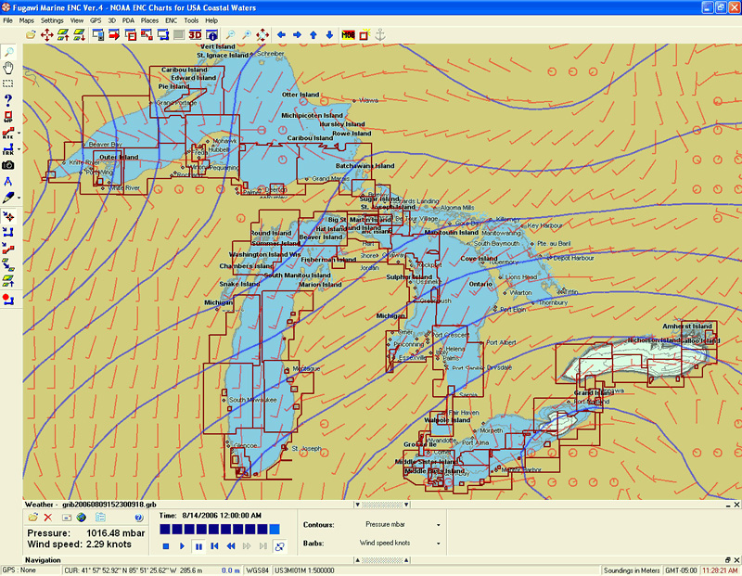Open the Settings menu
Viewport: 742px width, 576px height.
coord(52,20)
